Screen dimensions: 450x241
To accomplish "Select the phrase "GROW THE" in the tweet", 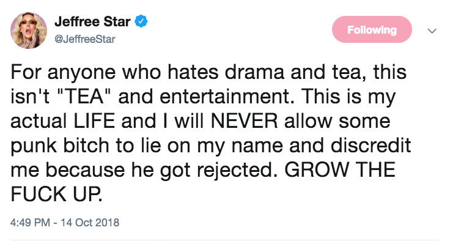I will pyautogui.click(x=340, y=170).
